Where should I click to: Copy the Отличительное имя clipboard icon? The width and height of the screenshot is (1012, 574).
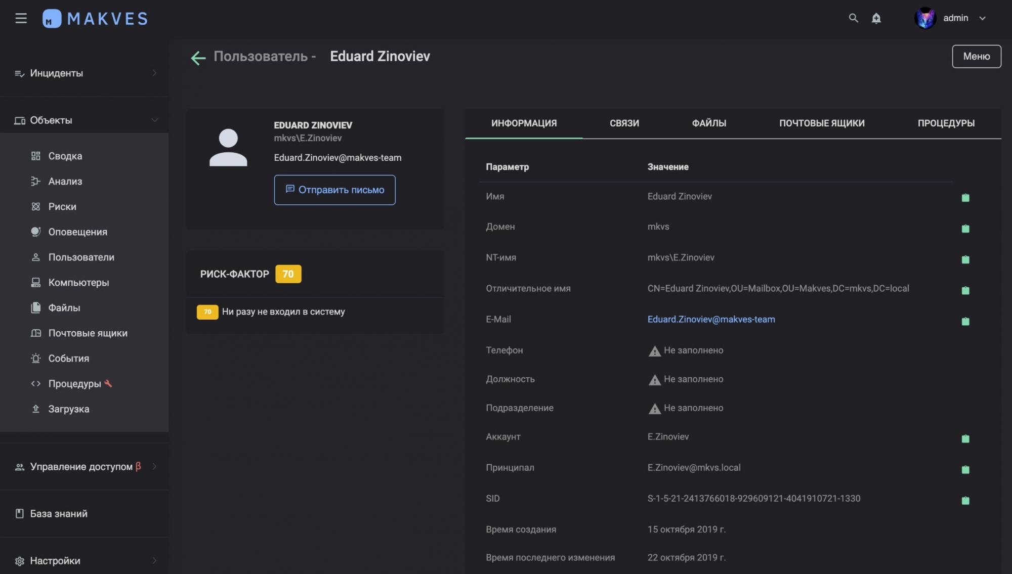click(x=965, y=290)
